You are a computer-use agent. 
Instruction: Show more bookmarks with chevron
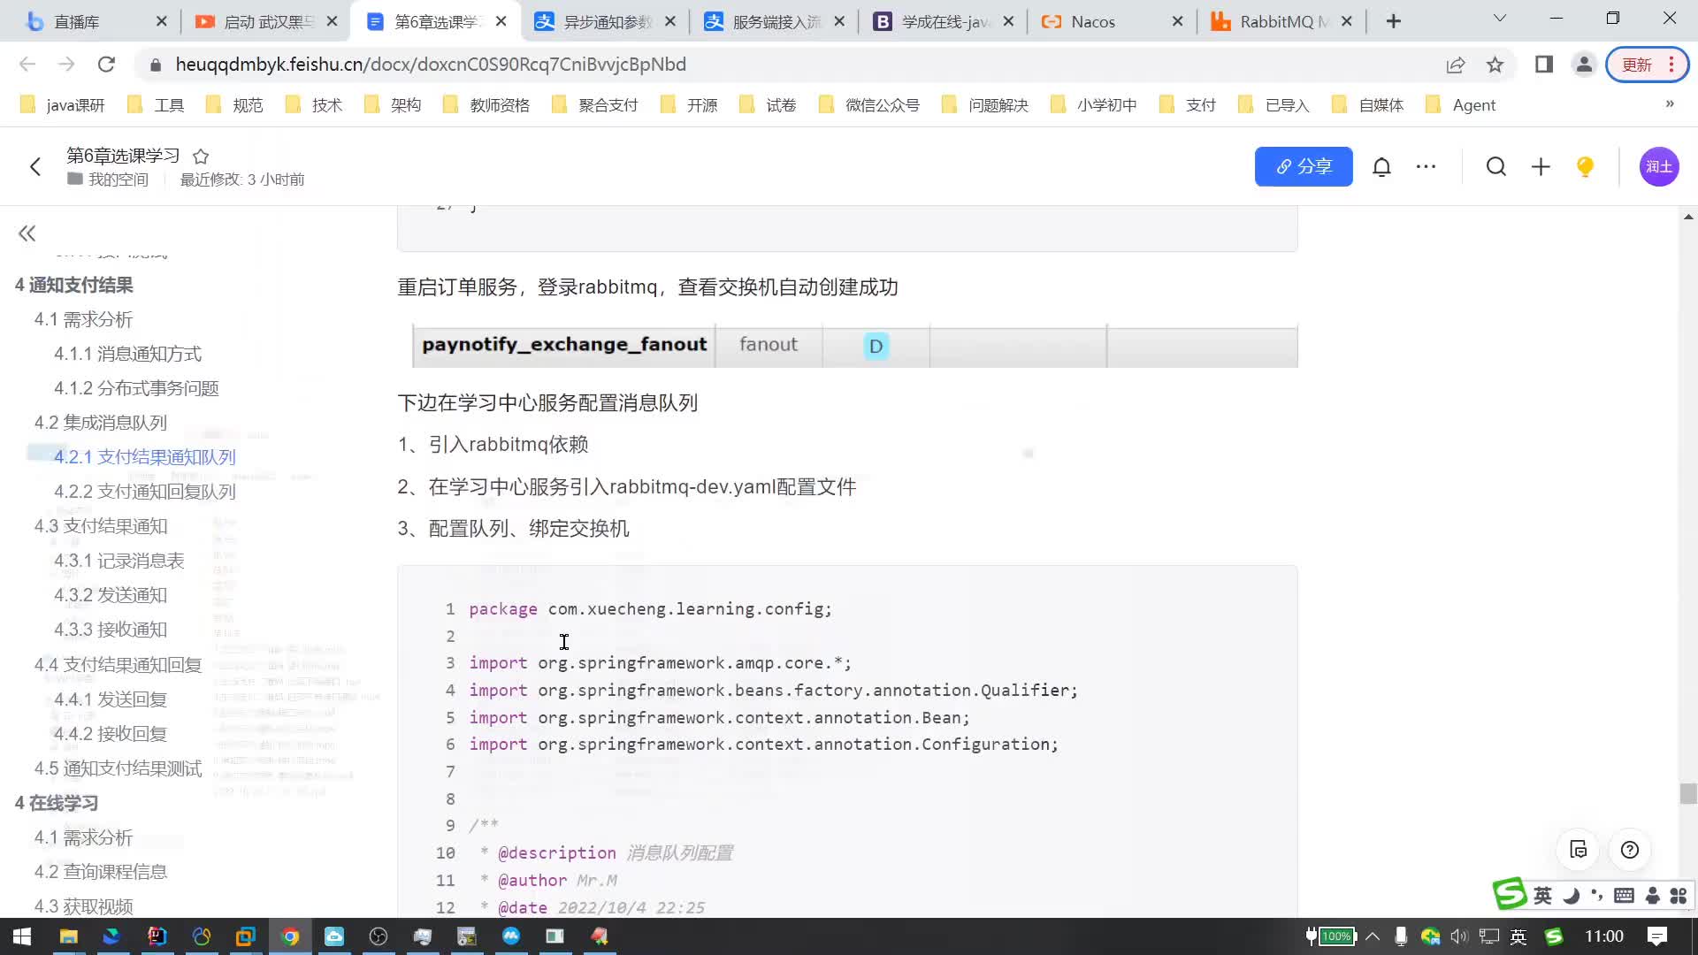coord(1670,104)
